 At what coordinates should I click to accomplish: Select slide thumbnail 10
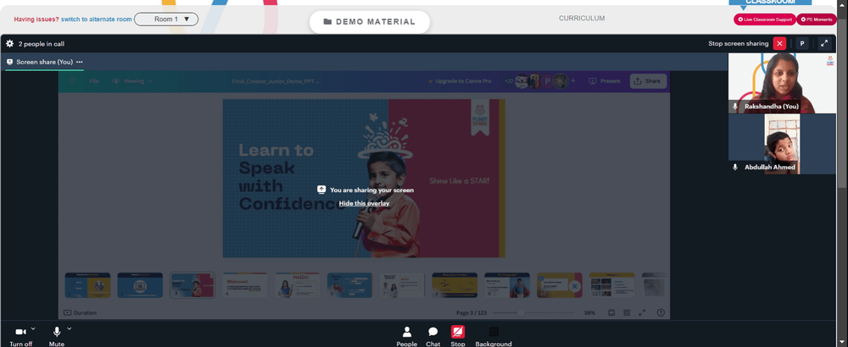click(560, 285)
